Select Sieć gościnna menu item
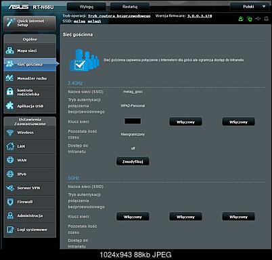Image resolution: width=272 pixels, height=260 pixels. click(30, 64)
